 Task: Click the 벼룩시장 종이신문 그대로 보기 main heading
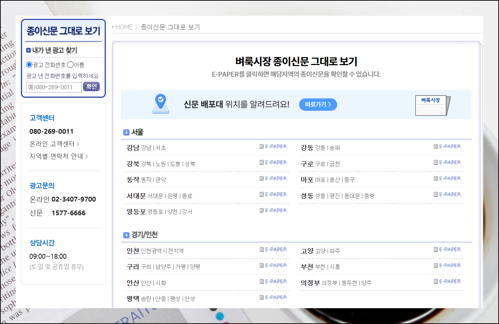(296, 62)
